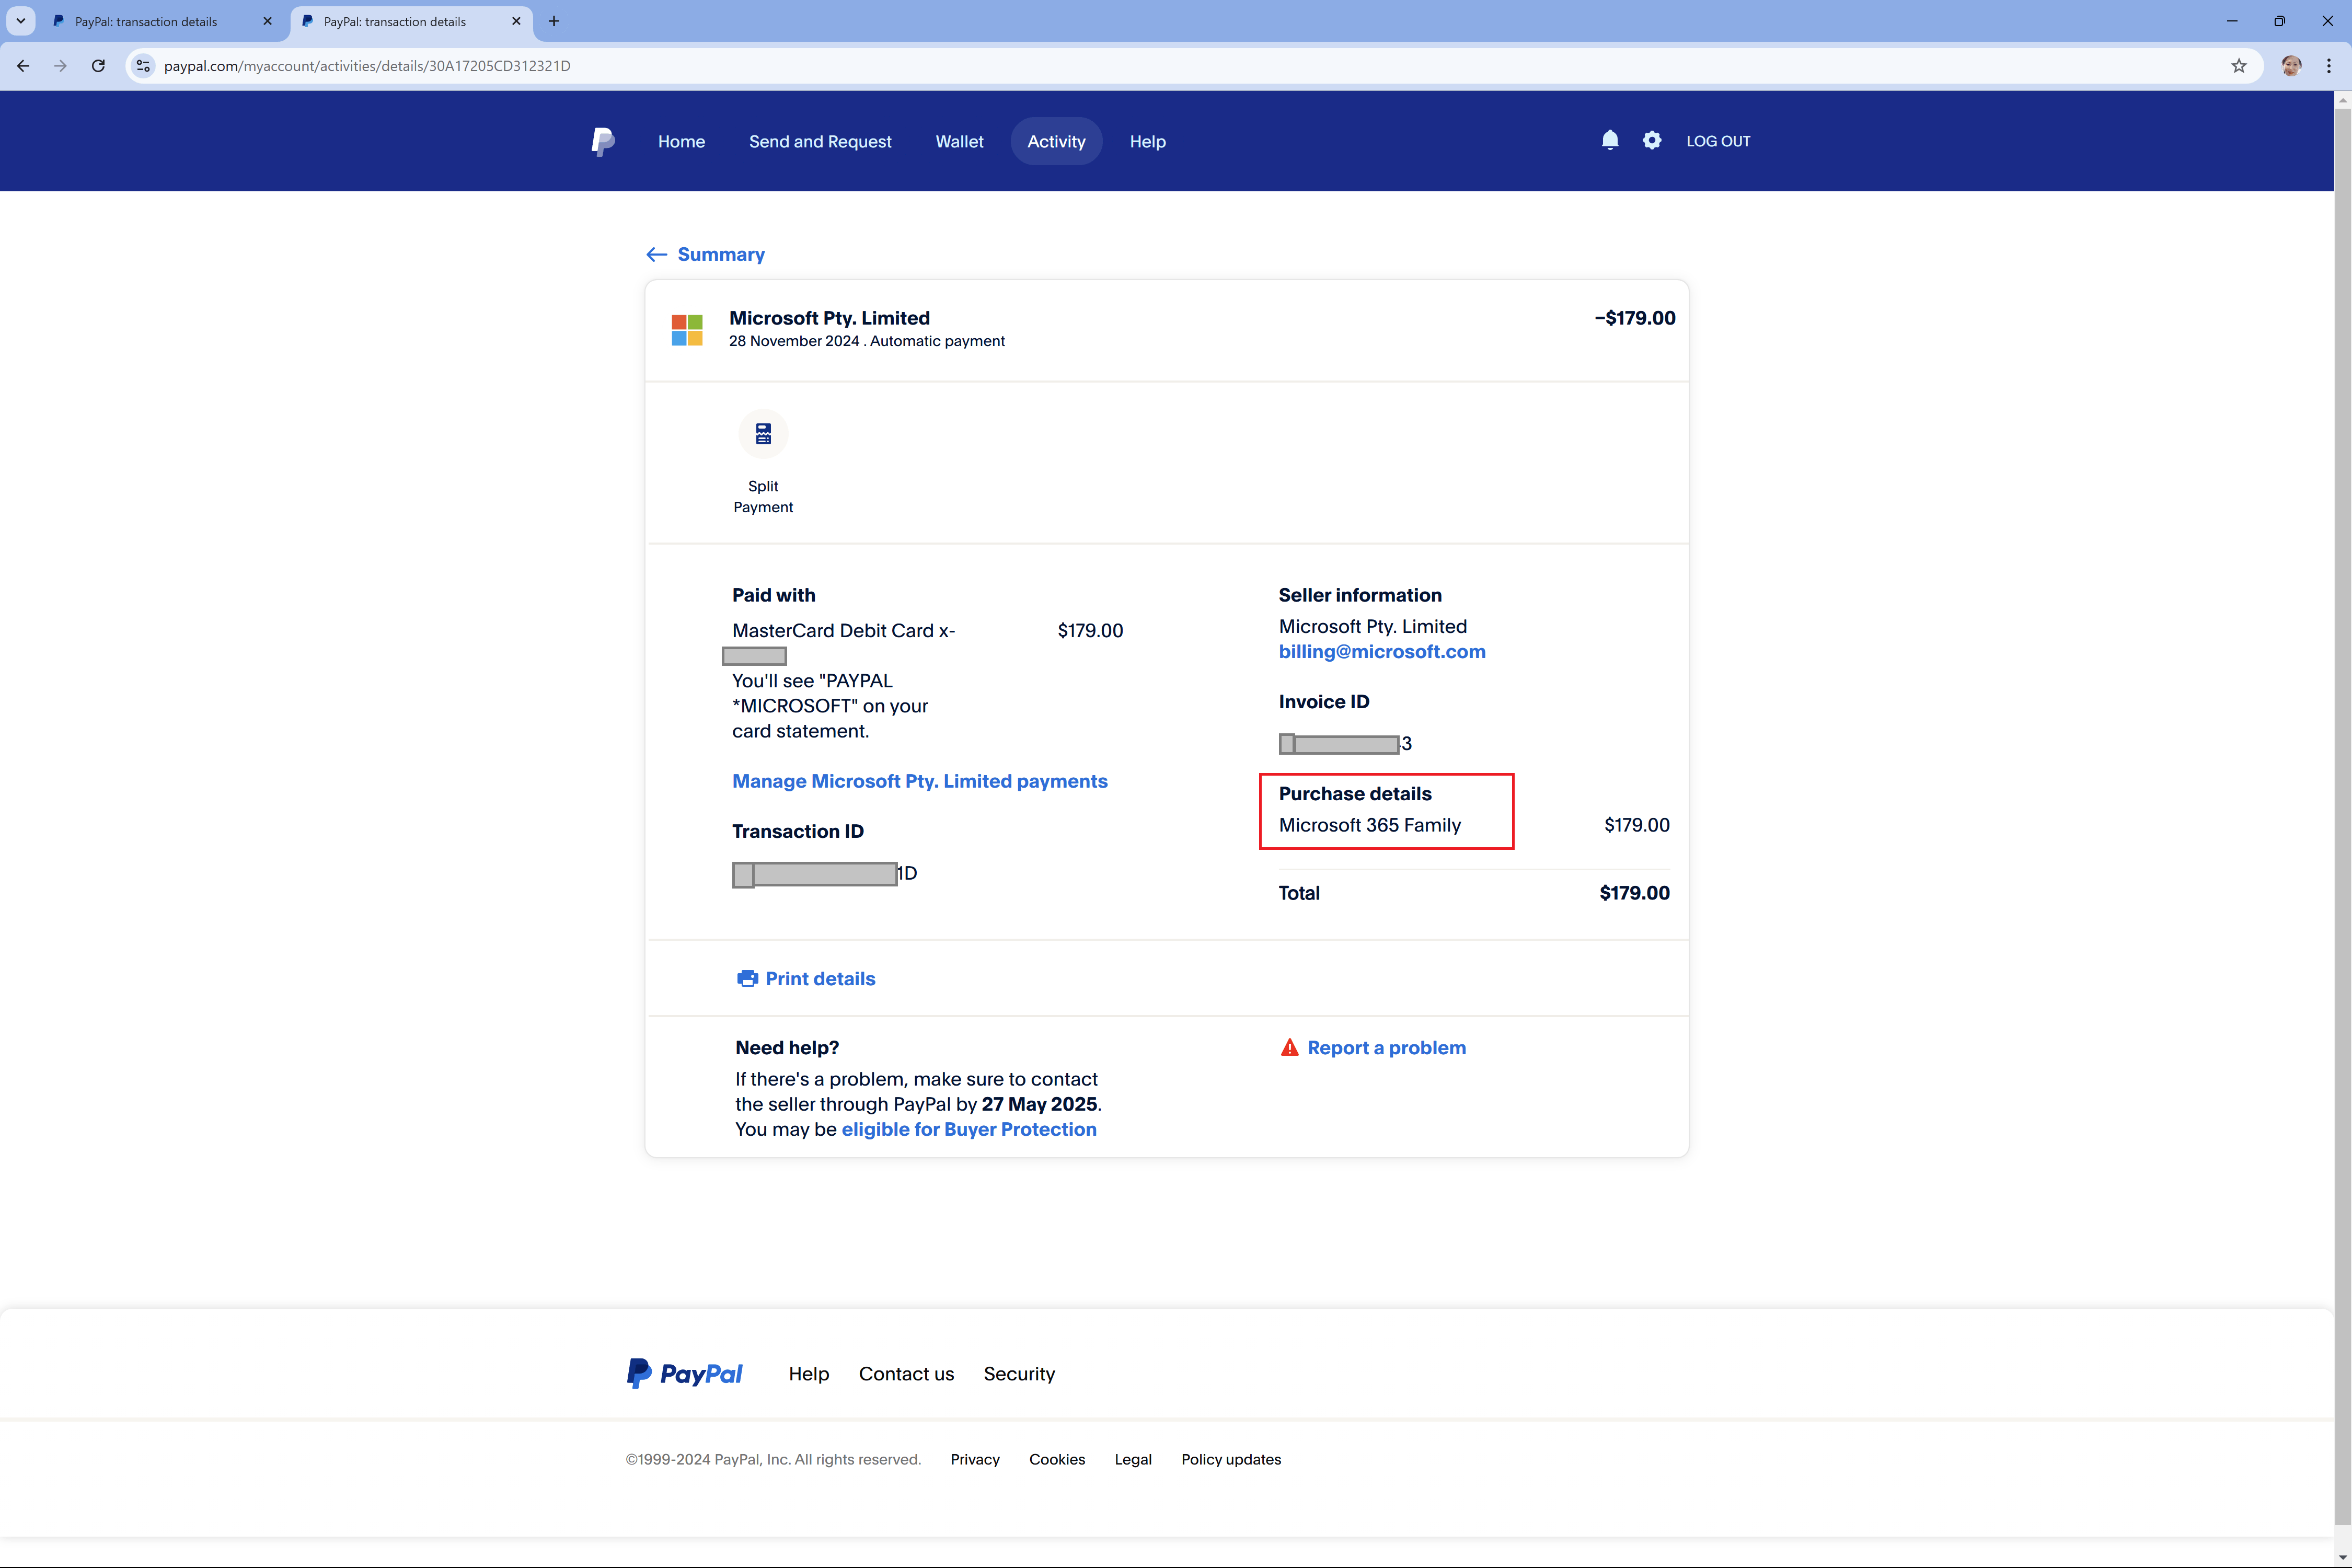Click the Split Payment icon

tap(763, 434)
